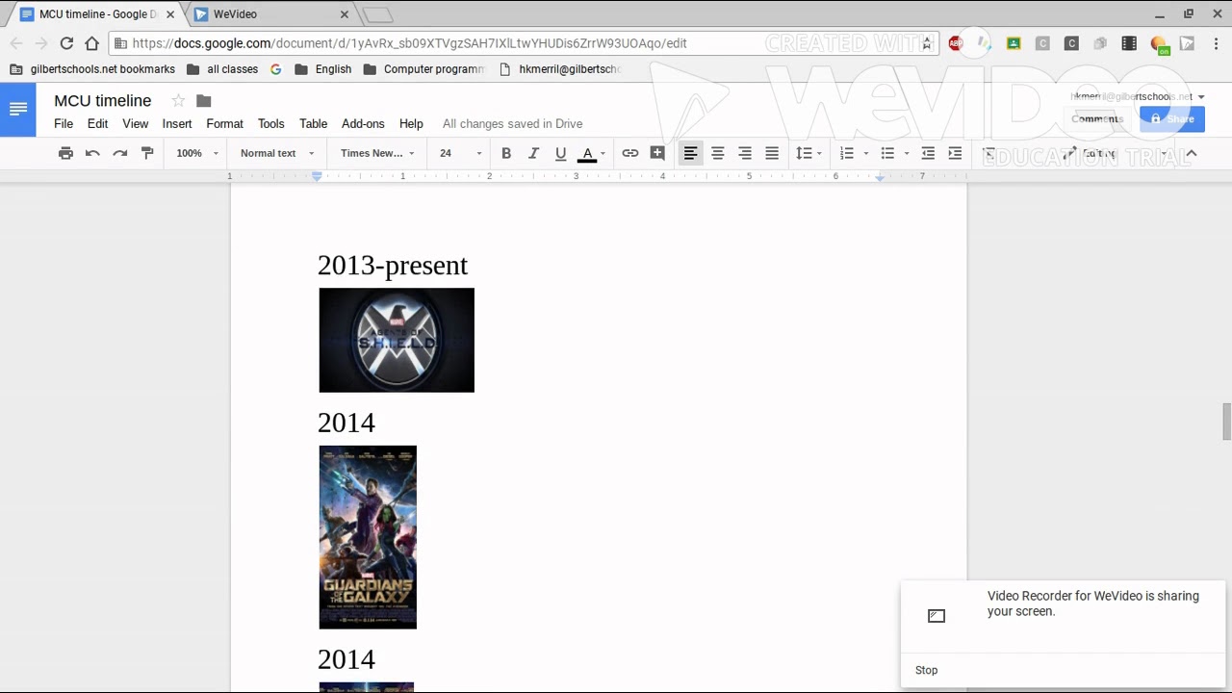This screenshot has height=693, width=1232.
Task: Open the Times New font dropdown
Action: (x=377, y=153)
